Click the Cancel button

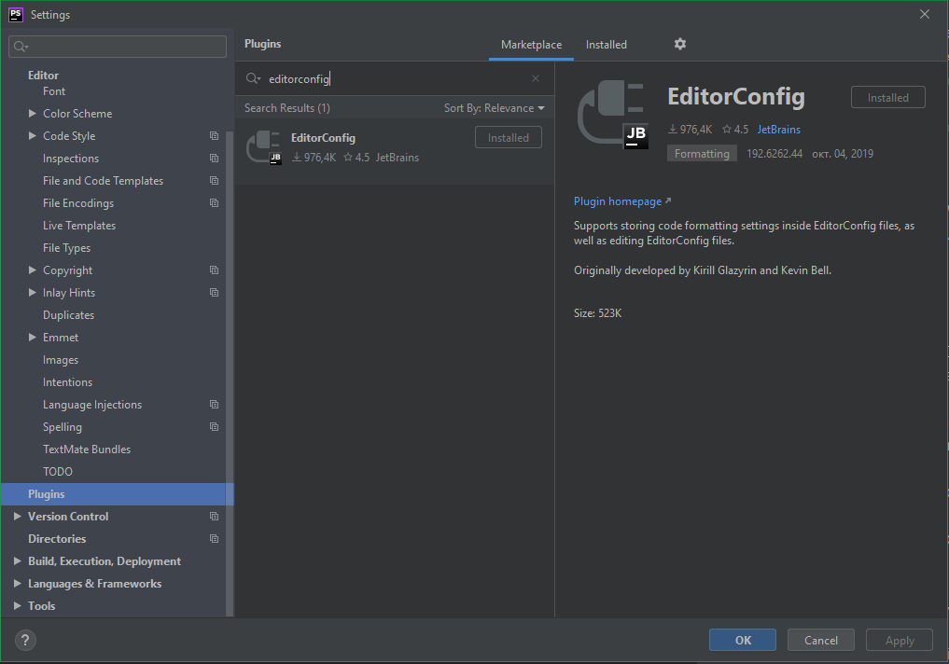coord(820,640)
